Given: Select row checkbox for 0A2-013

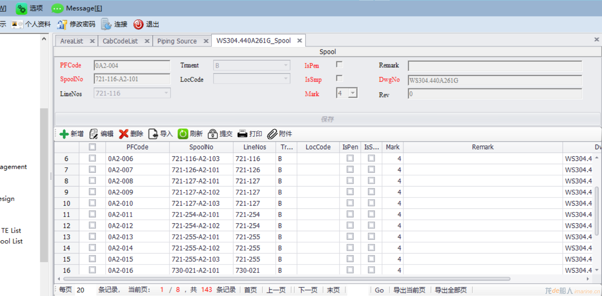Looking at the screenshot, I should (x=92, y=236).
